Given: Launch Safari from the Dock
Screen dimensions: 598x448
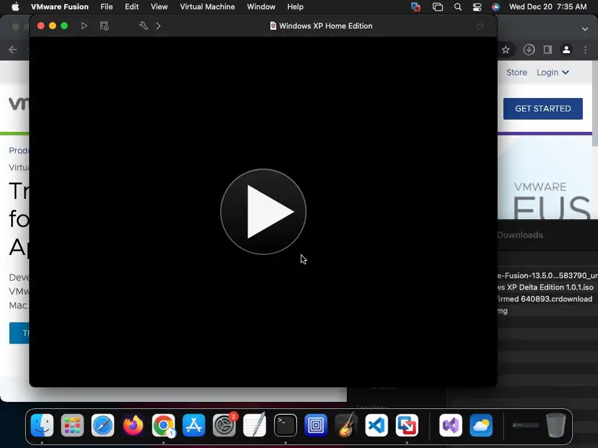Looking at the screenshot, I should pos(103,425).
